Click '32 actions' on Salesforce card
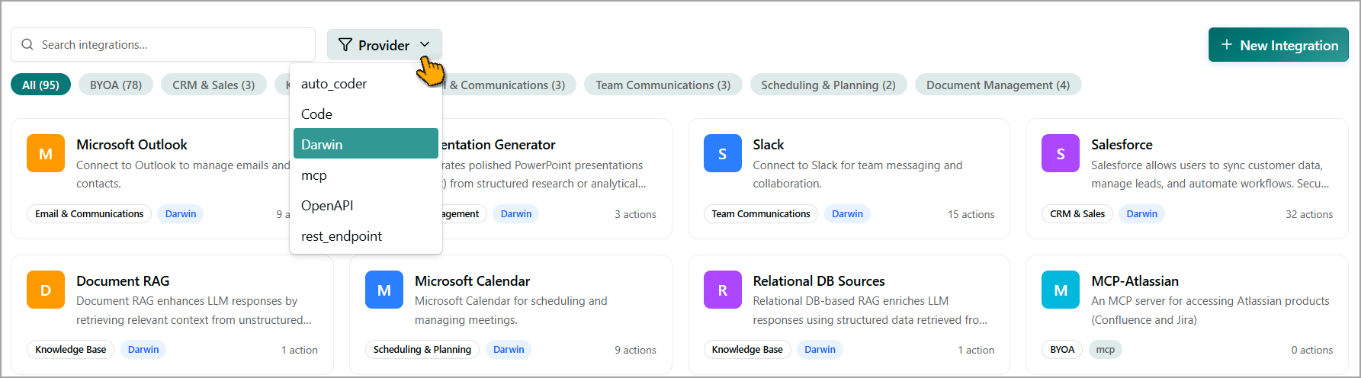The image size is (1361, 378). coord(1309,215)
